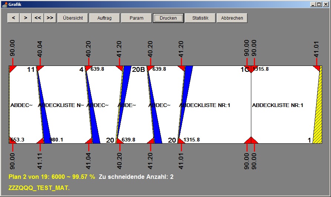The width and height of the screenshot is (331, 197).
Task: Click the Grafik window title icon
Action: pyautogui.click(x=4, y=4)
